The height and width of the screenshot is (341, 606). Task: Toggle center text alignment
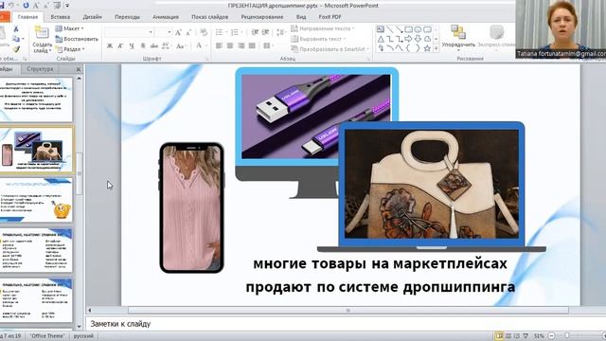click(x=230, y=45)
